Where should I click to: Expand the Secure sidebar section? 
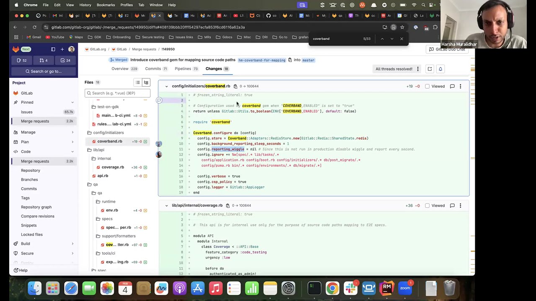coord(44,253)
